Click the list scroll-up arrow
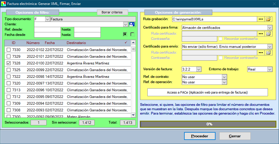The height and width of the screenshot is (144, 279). 133,43
